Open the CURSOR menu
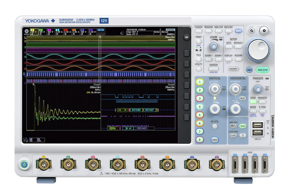The image size is (298, 190). (x=199, y=32)
